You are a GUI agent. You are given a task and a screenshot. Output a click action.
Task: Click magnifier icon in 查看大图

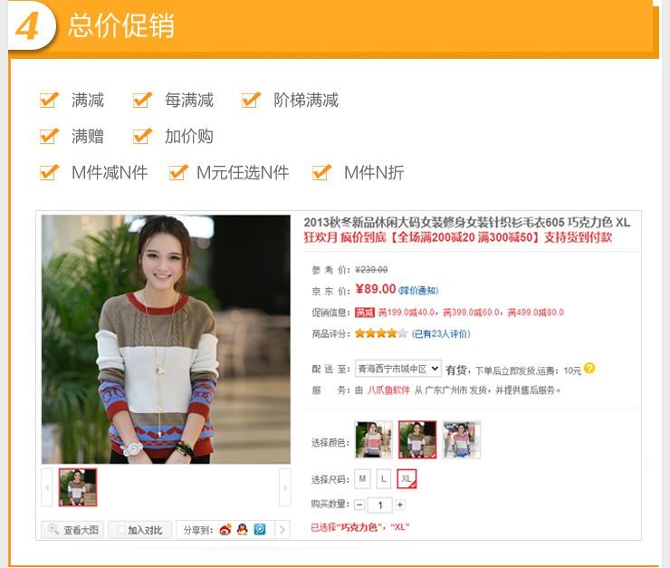53,529
